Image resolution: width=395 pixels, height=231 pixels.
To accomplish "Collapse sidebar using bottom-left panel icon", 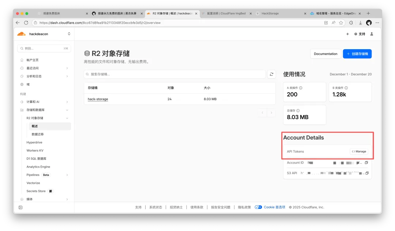I will coord(20,207).
